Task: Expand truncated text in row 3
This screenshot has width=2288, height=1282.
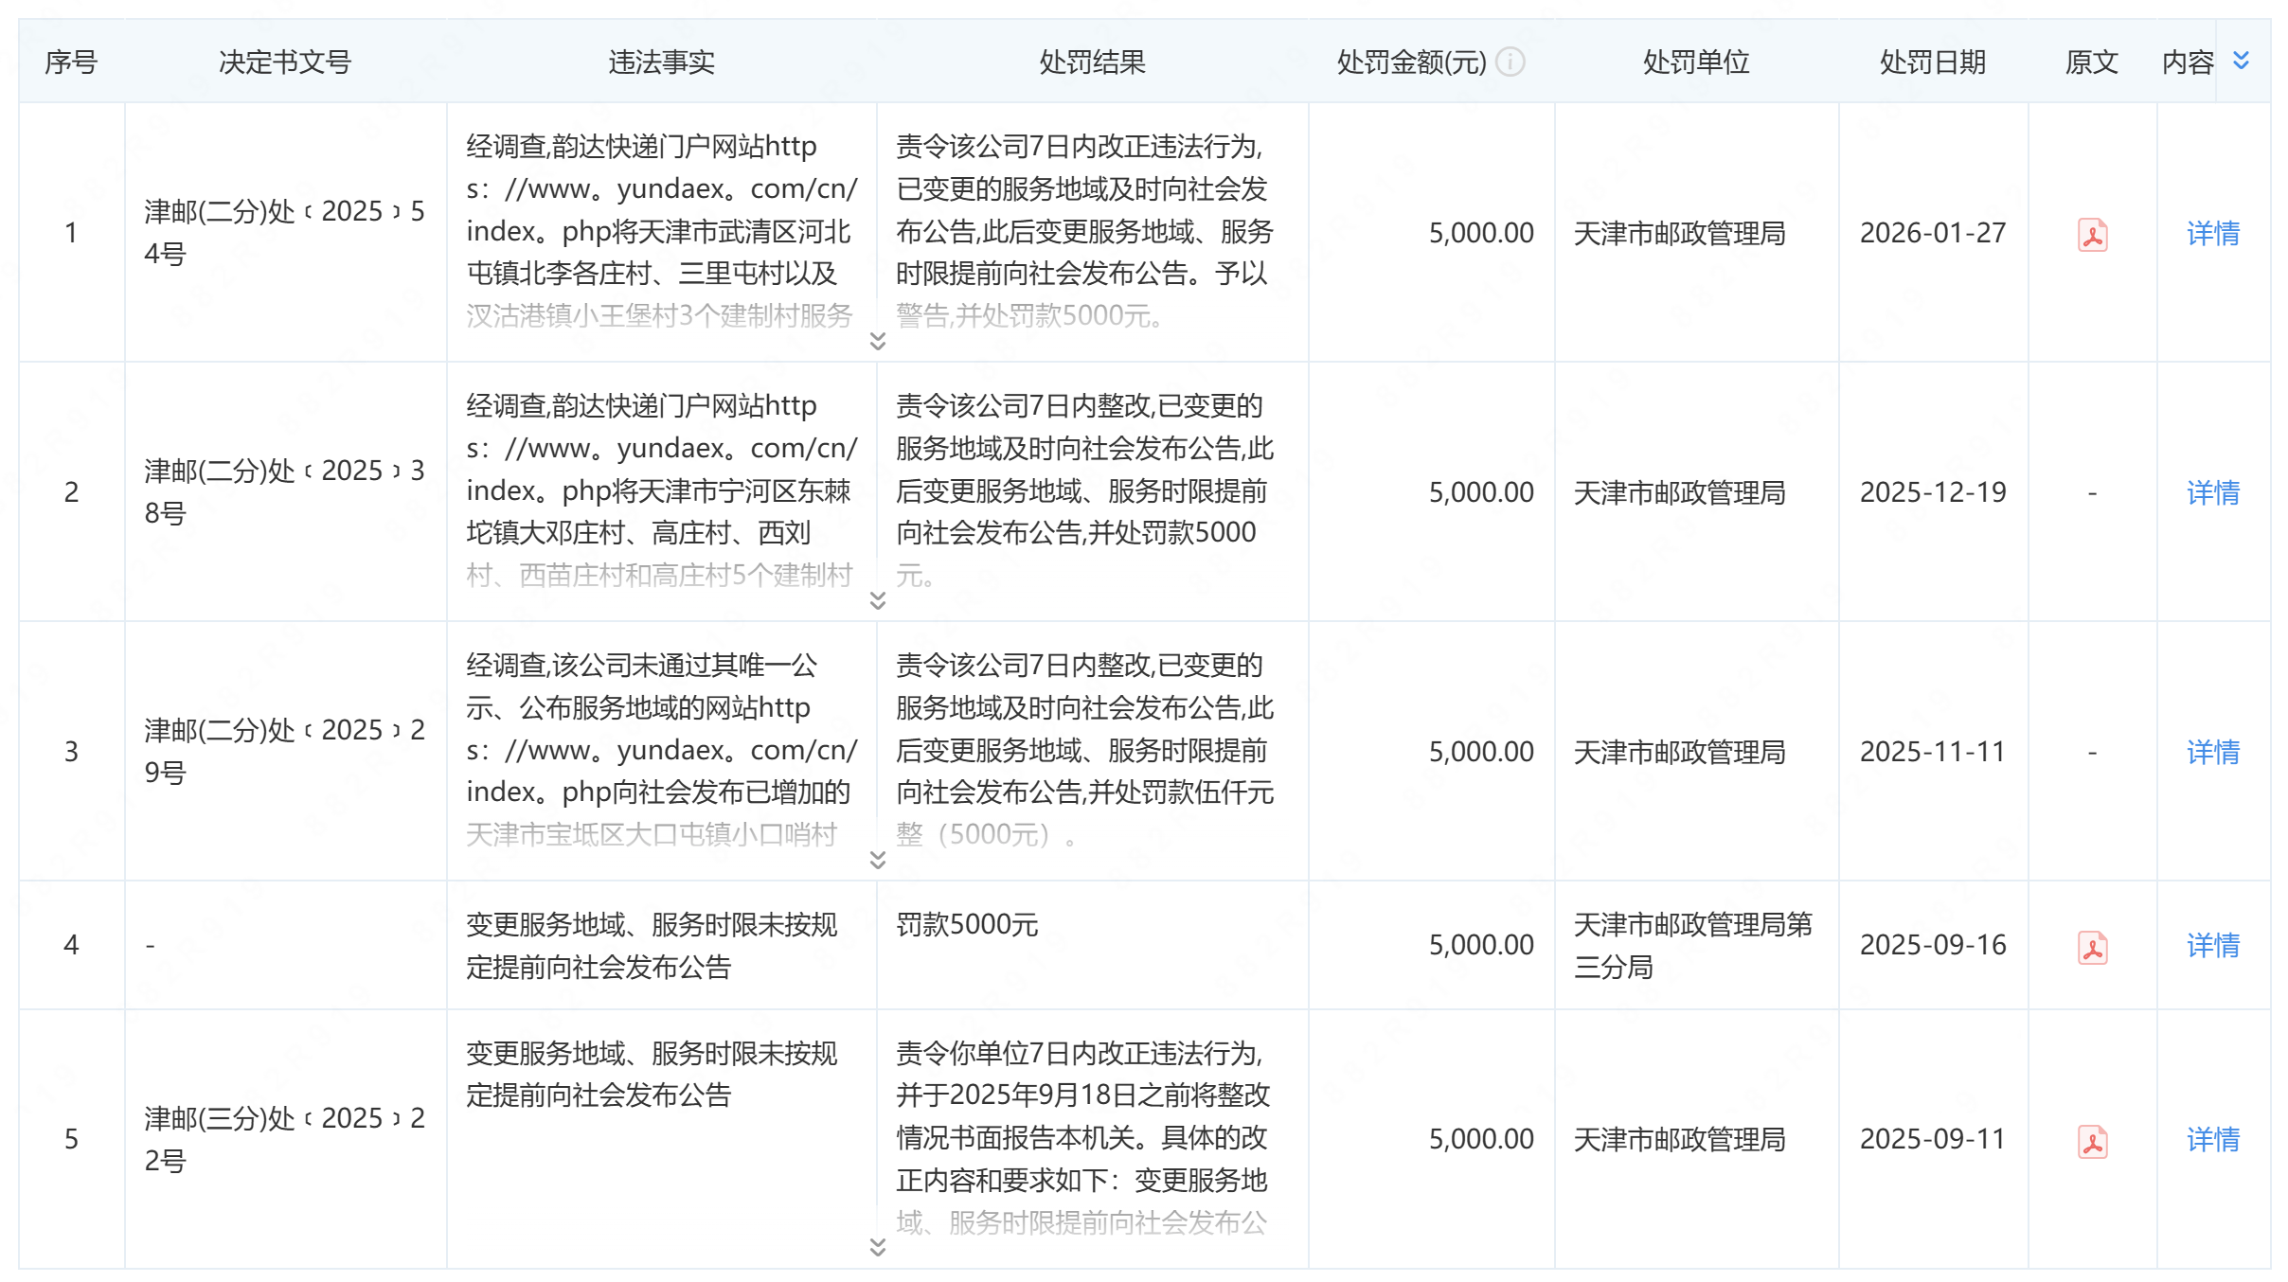Action: pos(877,859)
